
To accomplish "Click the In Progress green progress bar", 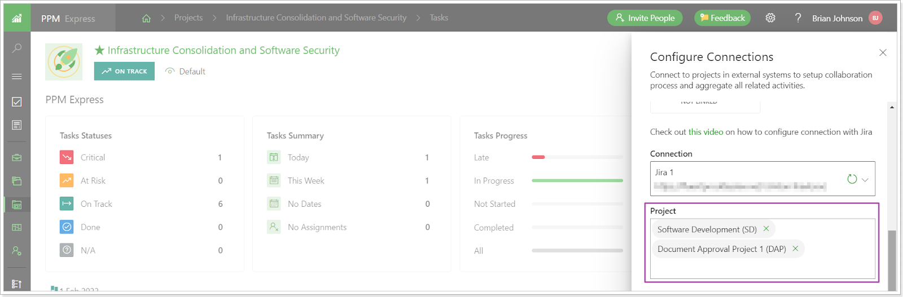I will [577, 180].
